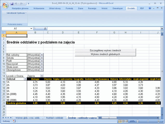Open the Zajęcia column field dropdown
Image resolution: width=165 pixels, height=124 pixels.
tap(42, 76)
